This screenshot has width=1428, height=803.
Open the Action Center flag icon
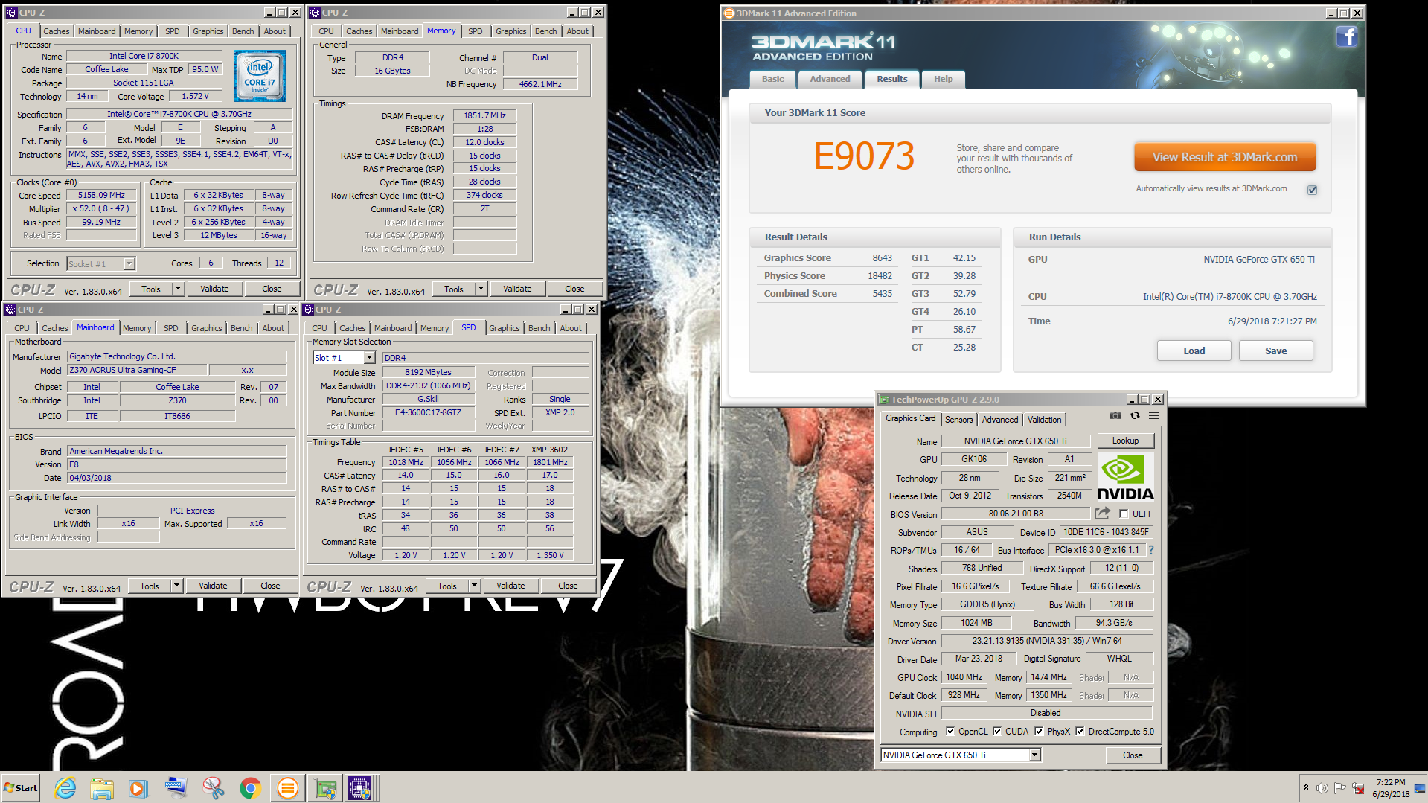tap(1339, 788)
